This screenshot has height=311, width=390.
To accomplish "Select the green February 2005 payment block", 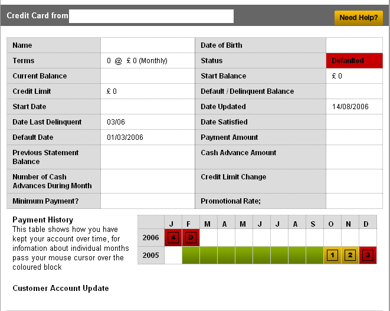I will (x=191, y=256).
